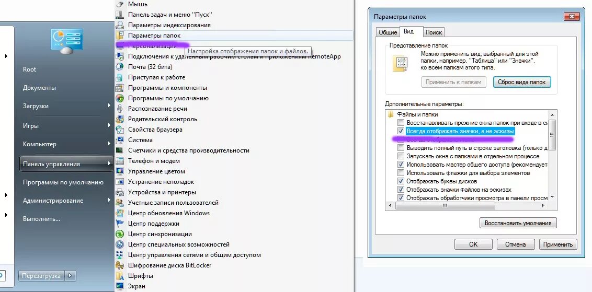
Task: Click the Шрифты folder icon
Action: [120, 276]
